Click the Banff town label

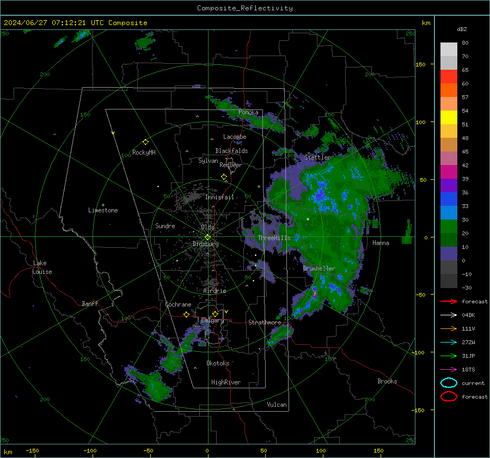pos(90,303)
